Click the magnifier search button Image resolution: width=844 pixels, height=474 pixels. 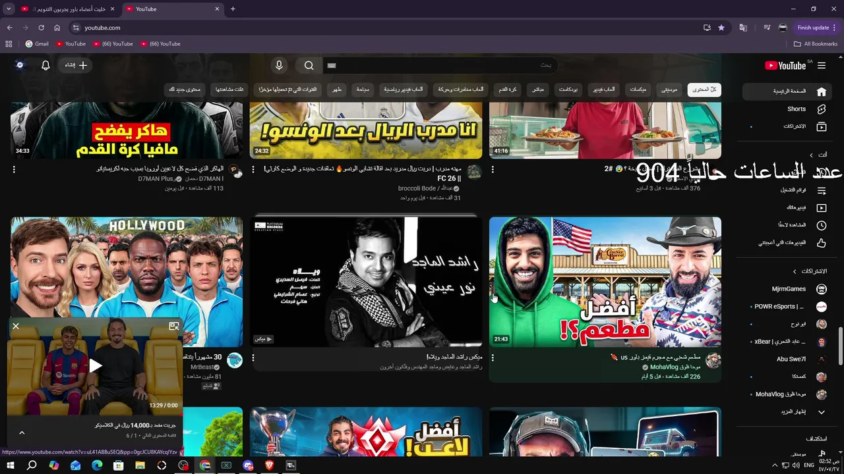(309, 65)
